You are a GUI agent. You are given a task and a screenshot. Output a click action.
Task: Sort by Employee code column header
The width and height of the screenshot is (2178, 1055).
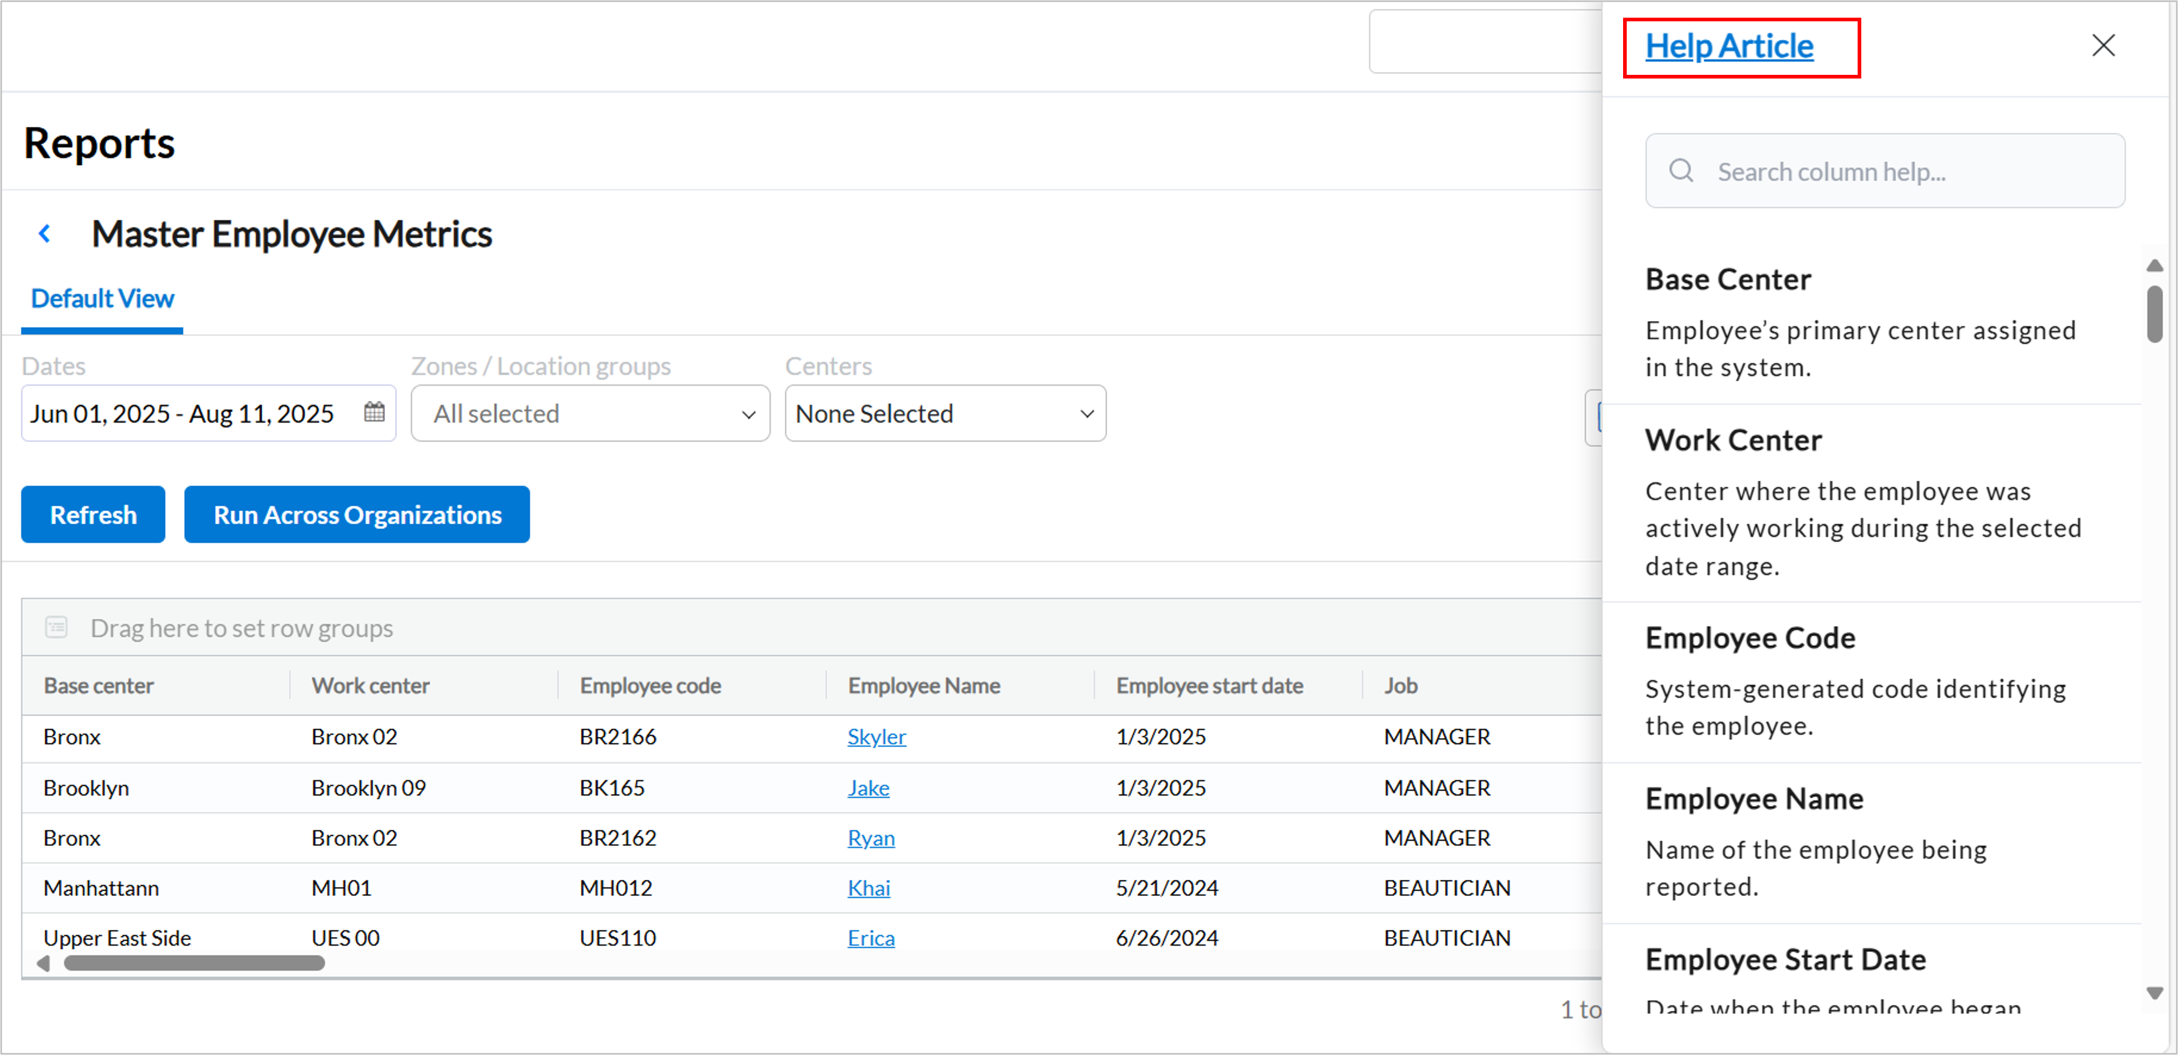point(650,686)
